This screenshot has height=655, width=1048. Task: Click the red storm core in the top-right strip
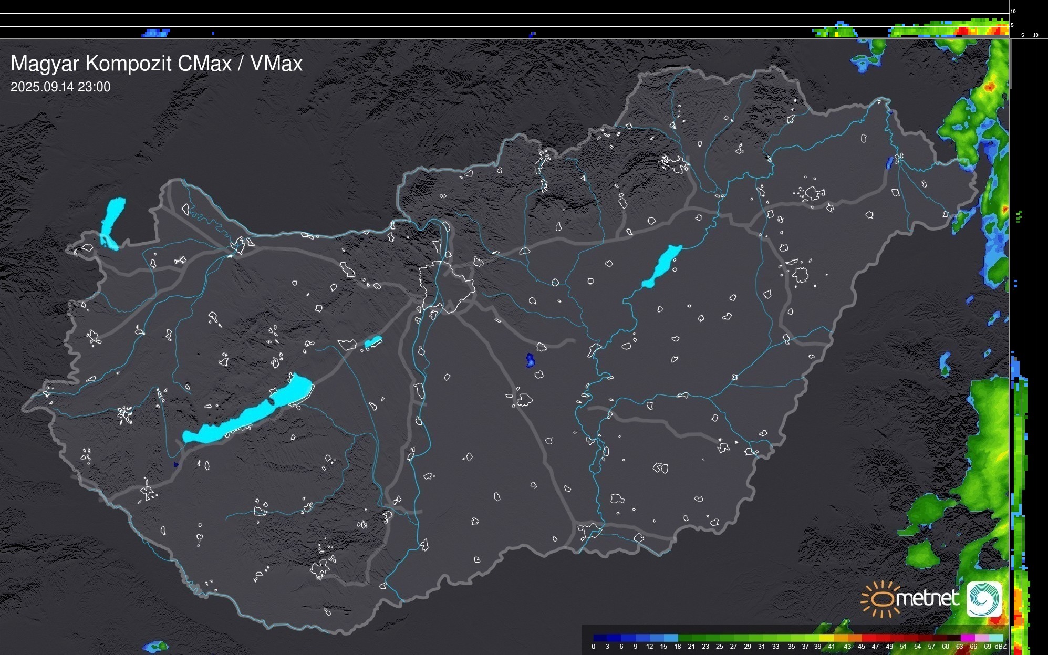coord(963,32)
